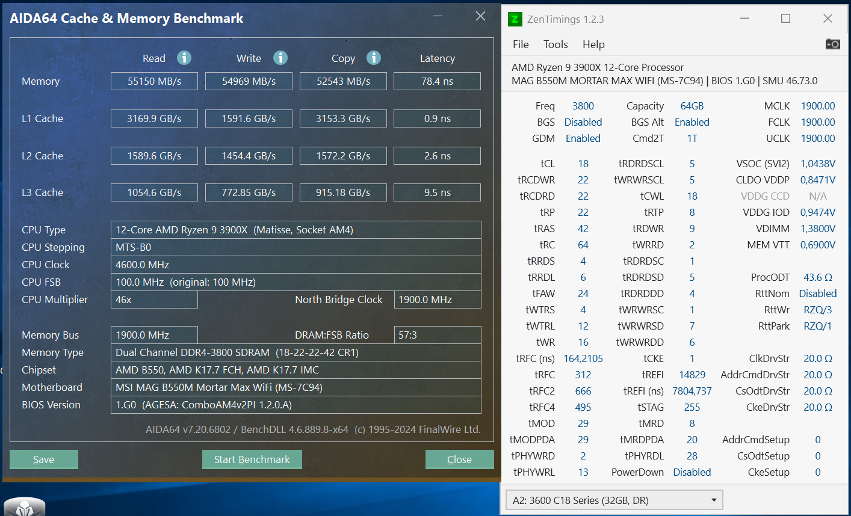Viewport: 851px width, 516px height.
Task: Click the VDIMM value 1,3800V
Action: pyautogui.click(x=818, y=229)
